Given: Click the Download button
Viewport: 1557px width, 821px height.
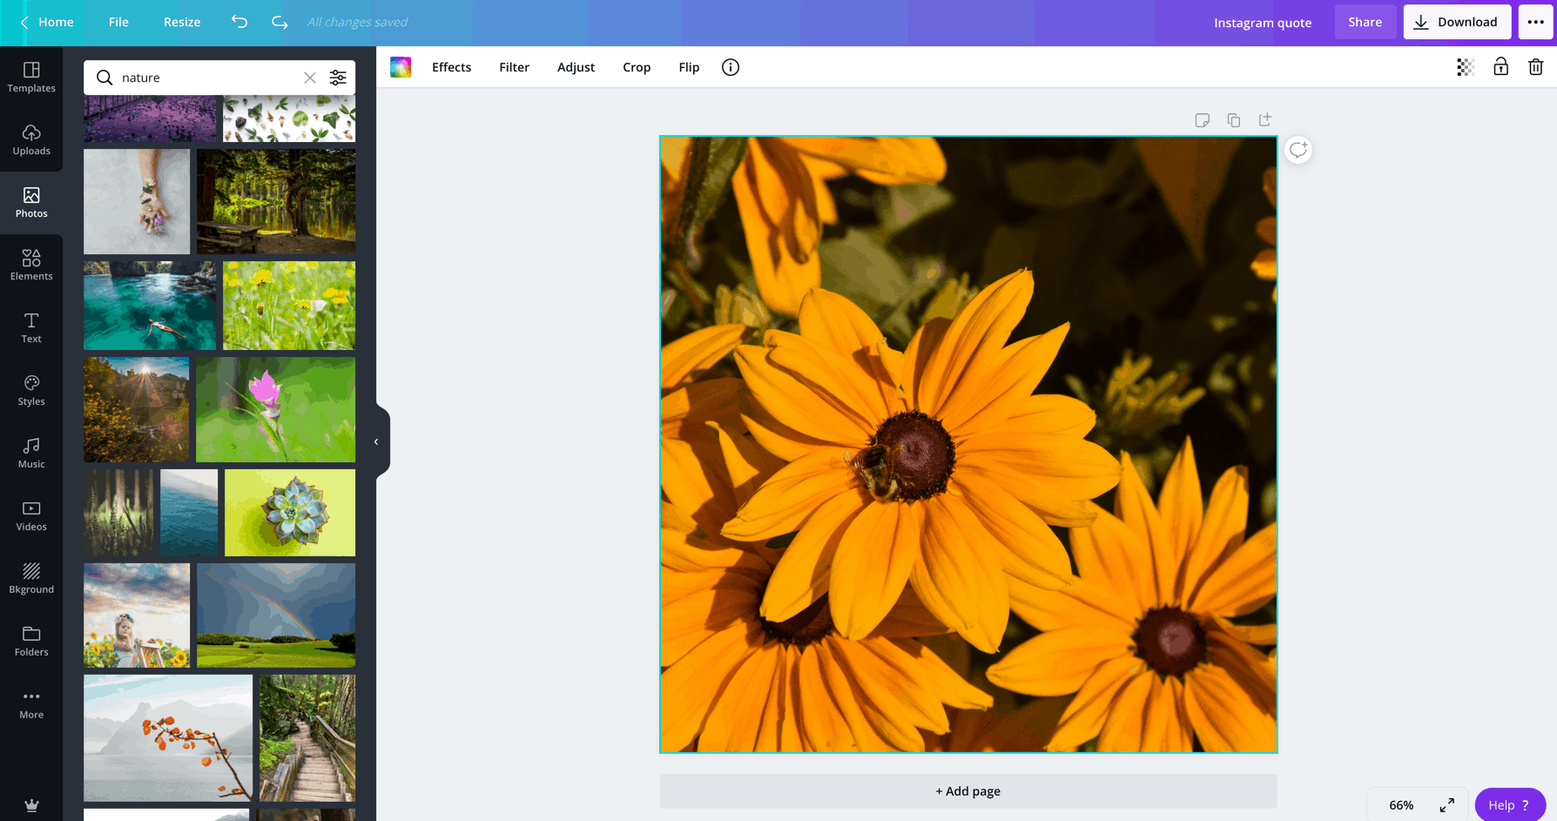Looking at the screenshot, I should tap(1457, 22).
